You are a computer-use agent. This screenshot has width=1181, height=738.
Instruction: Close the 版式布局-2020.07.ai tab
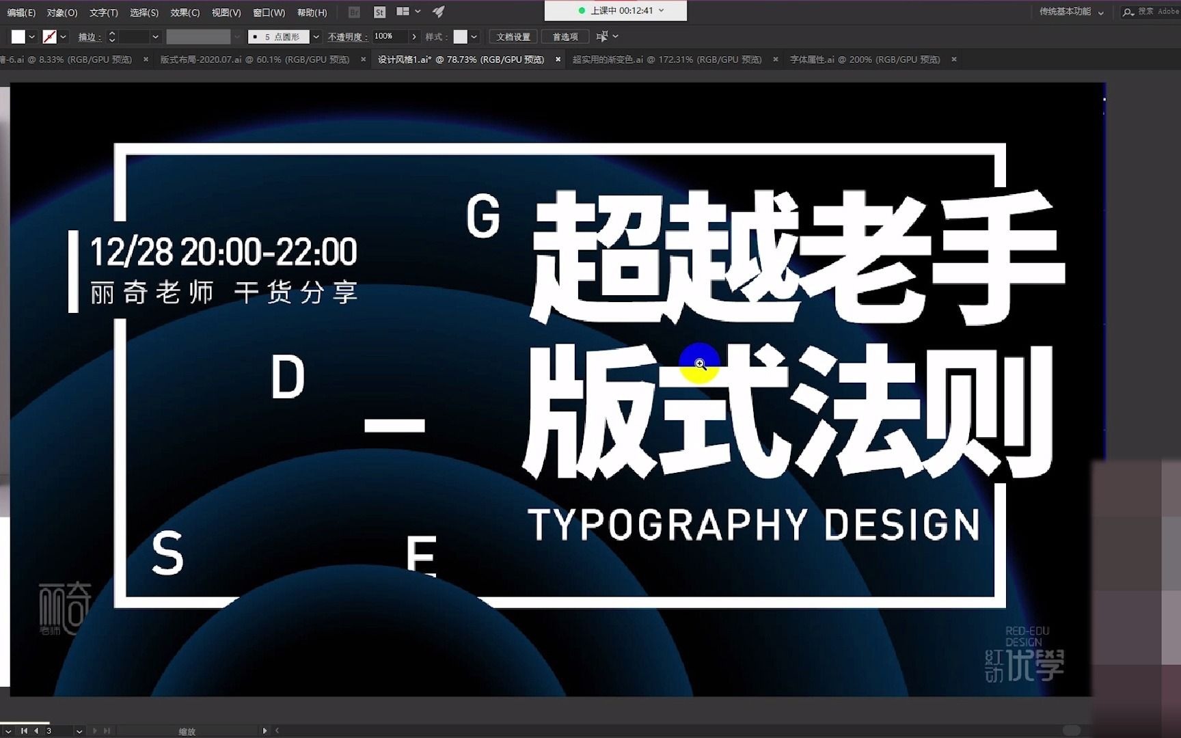click(363, 59)
